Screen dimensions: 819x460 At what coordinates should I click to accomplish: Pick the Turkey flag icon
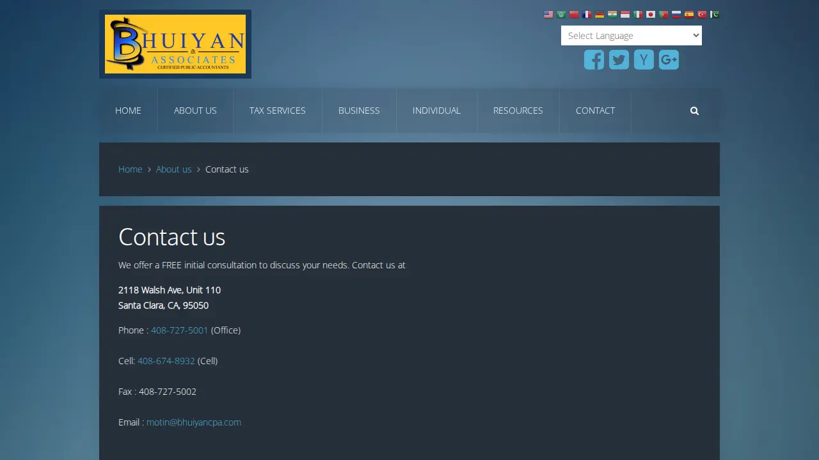coord(702,15)
